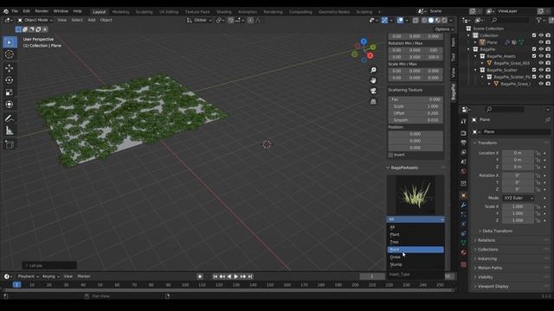Hide BagaPie_Grass_003 via eye icon
Screen dimensions: 554x311
click(x=541, y=63)
